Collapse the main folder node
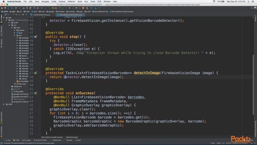Image resolution: width=257 pixels, height=145 pixels. pyautogui.click(x=12, y=28)
